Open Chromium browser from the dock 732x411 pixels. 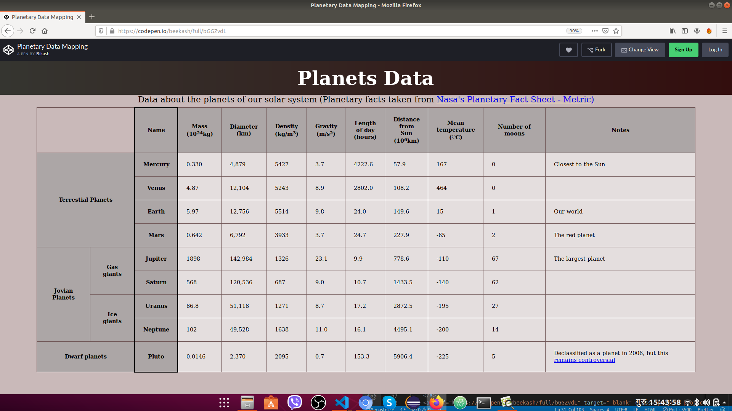coord(366,403)
